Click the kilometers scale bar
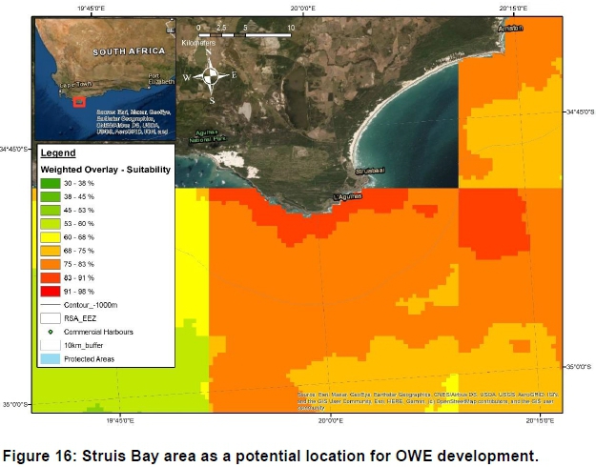 [243, 34]
